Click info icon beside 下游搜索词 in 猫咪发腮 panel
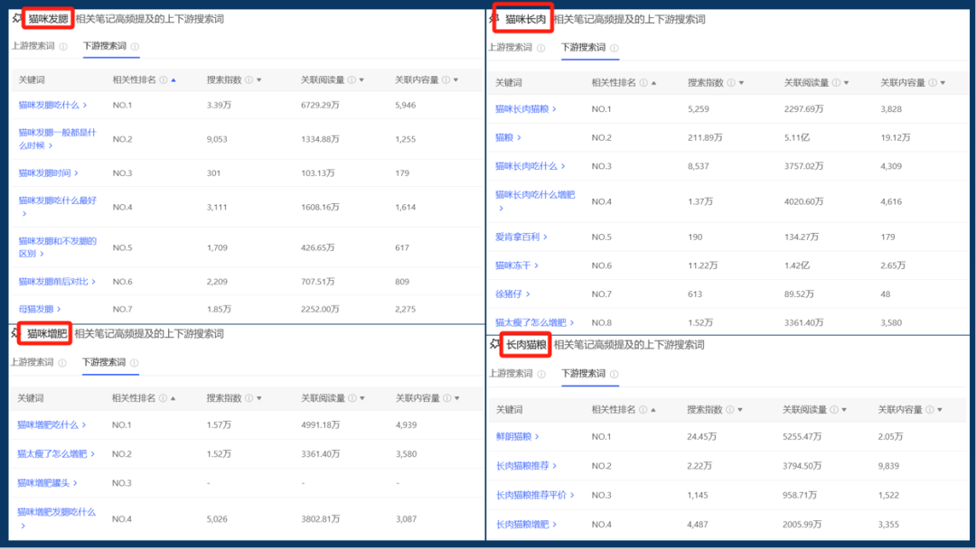 [x=135, y=47]
